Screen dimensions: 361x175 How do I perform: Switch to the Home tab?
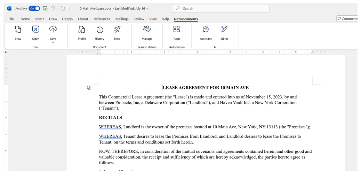point(25,19)
